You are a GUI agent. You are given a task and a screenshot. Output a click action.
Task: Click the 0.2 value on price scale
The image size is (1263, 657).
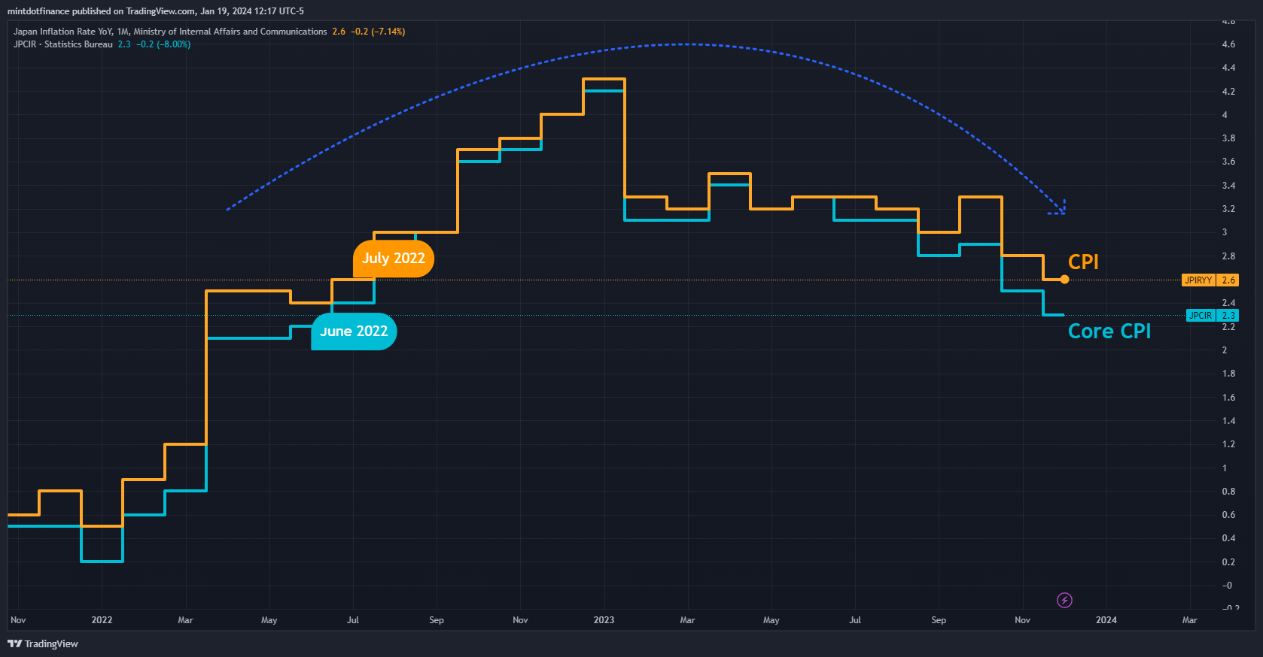pyautogui.click(x=1228, y=562)
